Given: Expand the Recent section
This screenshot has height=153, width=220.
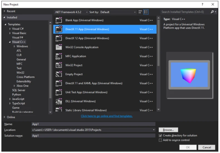Looking at the screenshot, I should [4, 11].
